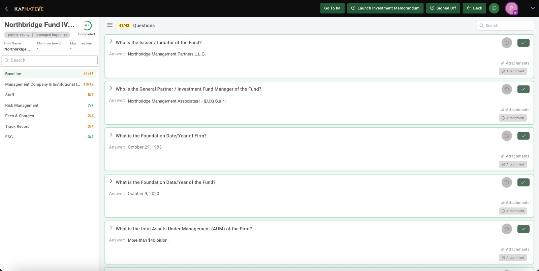Toggle approval check for General Partner question

tap(524, 89)
